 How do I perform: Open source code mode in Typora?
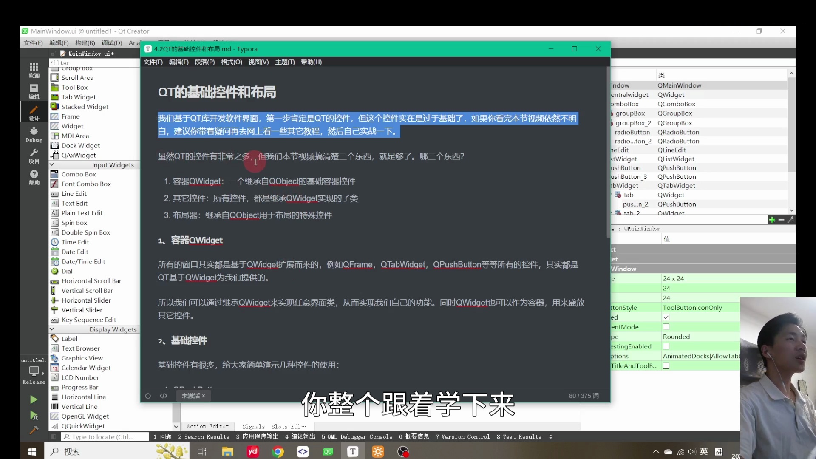[x=164, y=396]
